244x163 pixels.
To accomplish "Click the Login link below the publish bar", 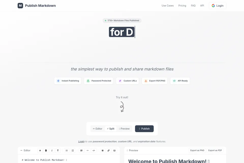I will click(x=81, y=141).
